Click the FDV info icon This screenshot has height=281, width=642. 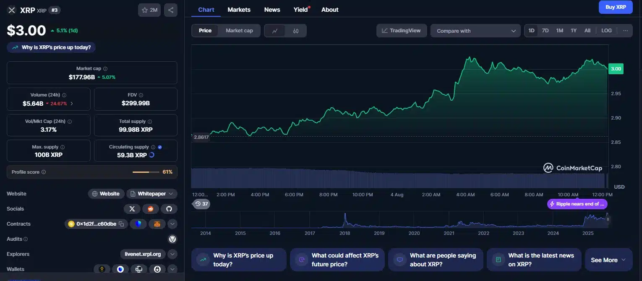[x=141, y=95]
